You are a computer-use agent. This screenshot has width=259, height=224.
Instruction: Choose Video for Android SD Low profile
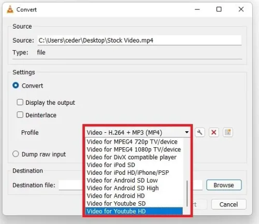click(134, 180)
